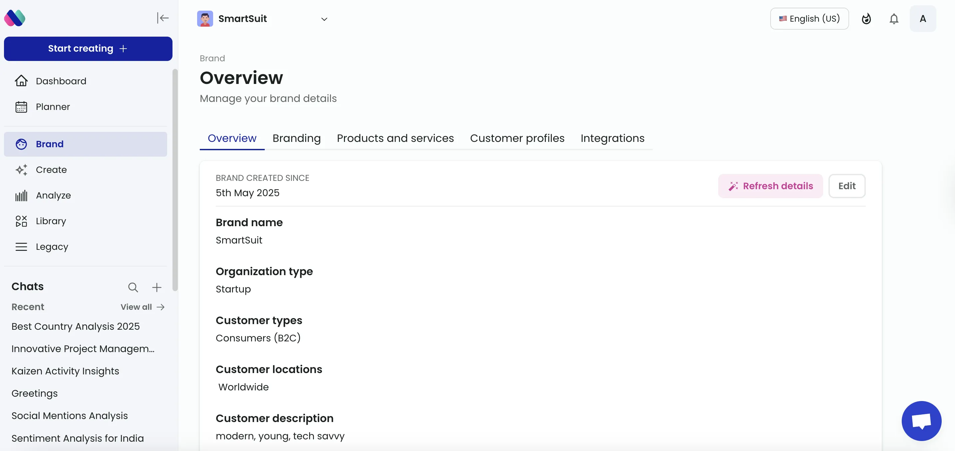Open View all chats link

[142, 307]
